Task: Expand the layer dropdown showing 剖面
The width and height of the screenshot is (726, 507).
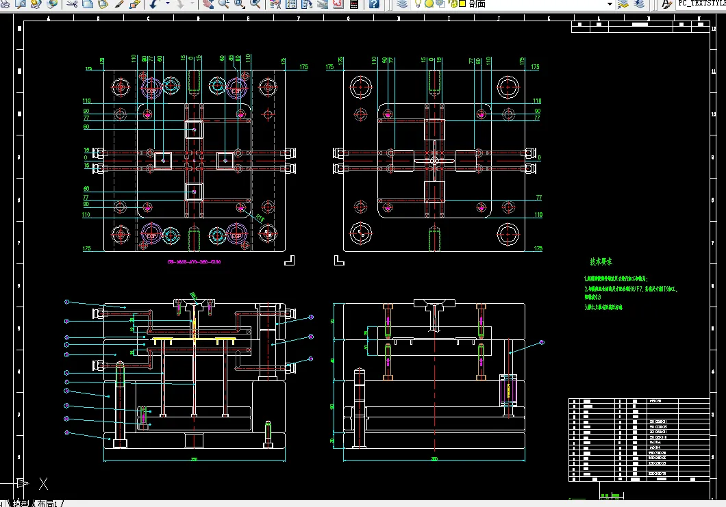Action: [610, 3]
